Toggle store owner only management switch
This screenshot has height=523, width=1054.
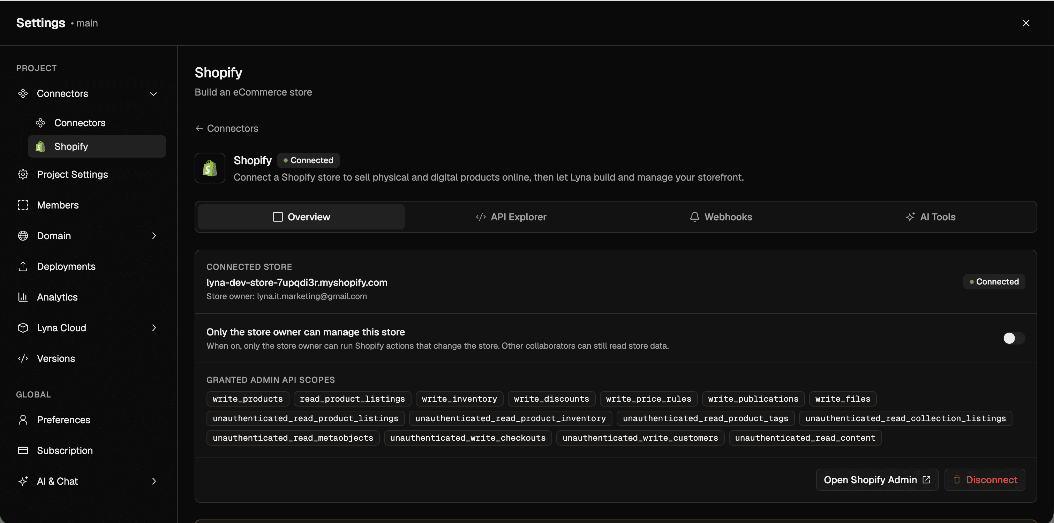(x=1014, y=338)
